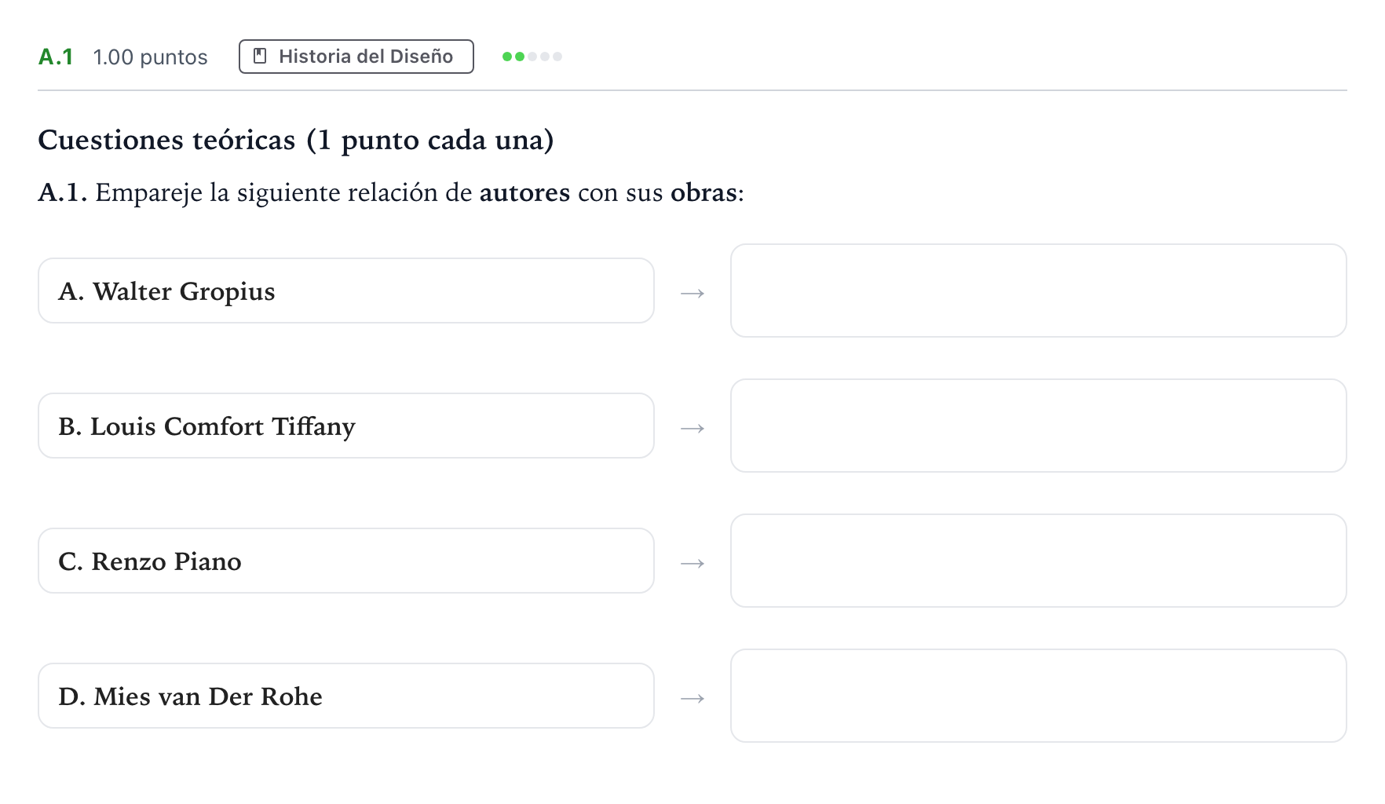Click the arrow next to Louis Comfort Tiffany
This screenshot has height=804, width=1385.
[x=692, y=428]
